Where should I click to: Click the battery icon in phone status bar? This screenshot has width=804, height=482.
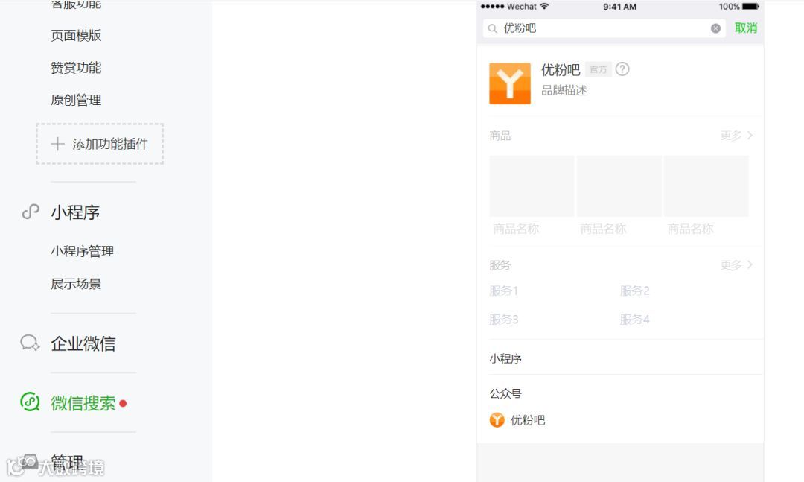750,7
